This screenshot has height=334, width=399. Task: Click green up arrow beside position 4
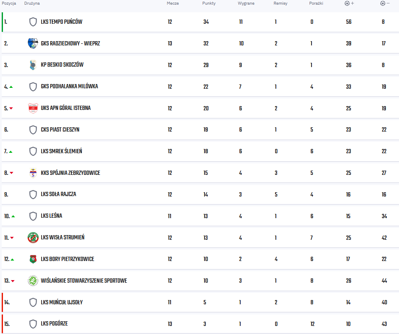pyautogui.click(x=11, y=87)
